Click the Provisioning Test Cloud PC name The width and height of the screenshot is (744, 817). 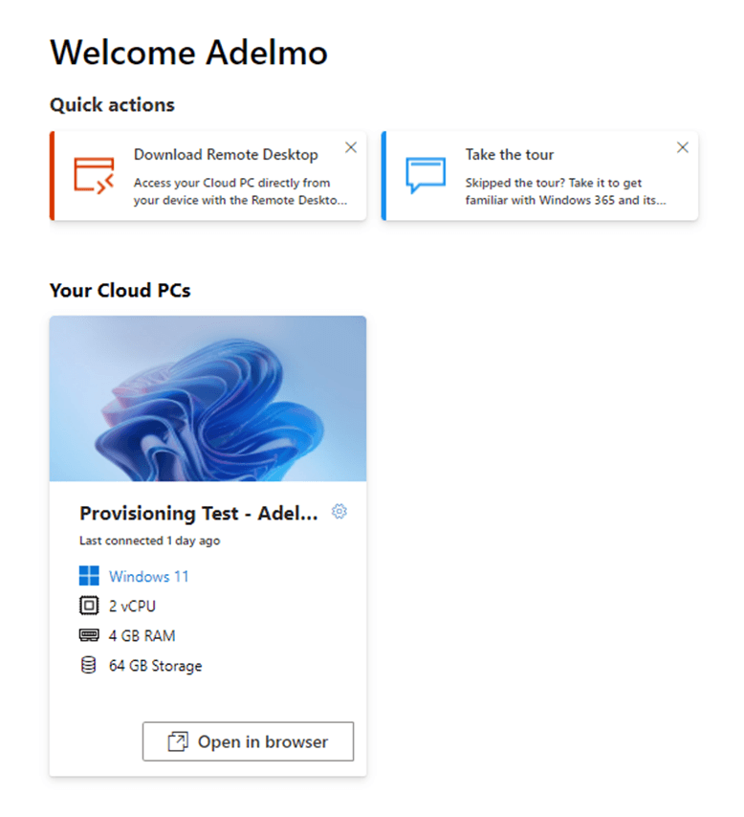point(199,513)
